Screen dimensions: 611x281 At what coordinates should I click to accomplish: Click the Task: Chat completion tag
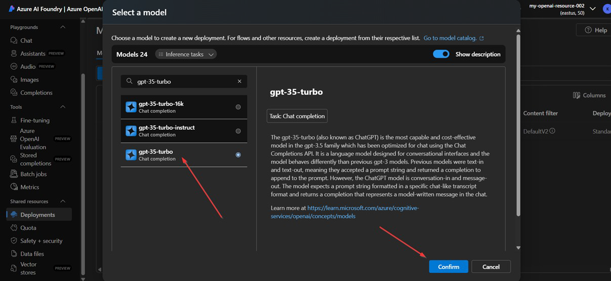tap(297, 116)
